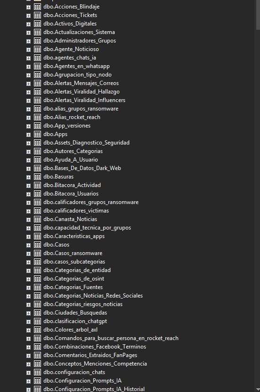Select the dbo.Combinaciones_Facebook_Terminos table
Screen dimensions: 260x392
click(95, 347)
